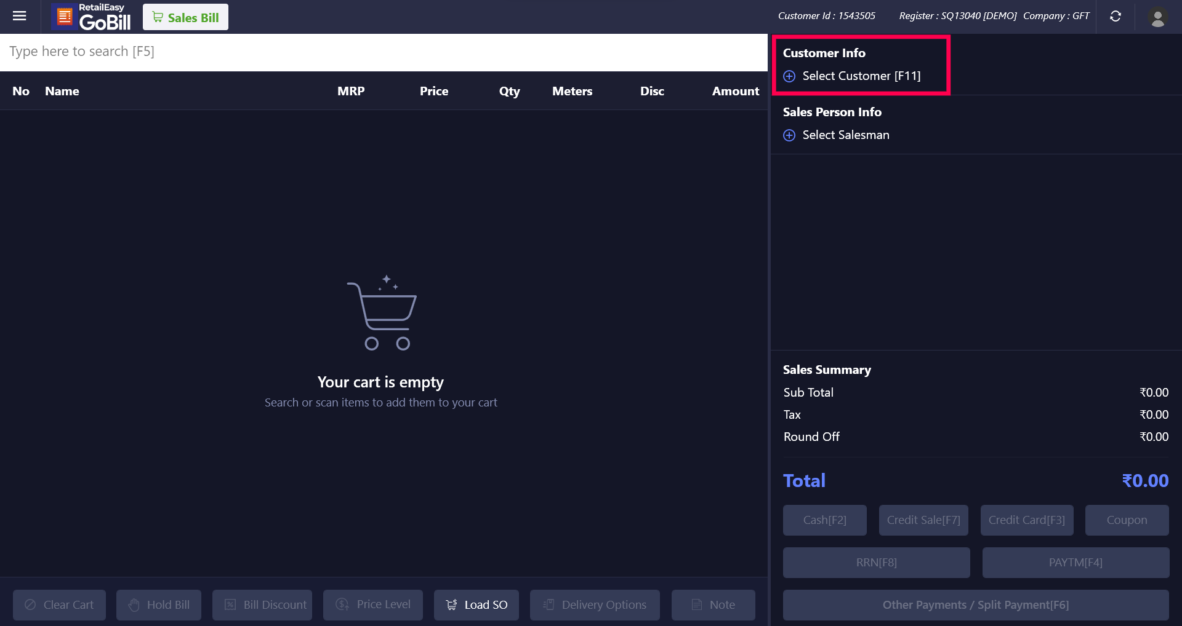This screenshot has width=1182, height=626.
Task: Select RRN[F8] payment
Action: [877, 563]
